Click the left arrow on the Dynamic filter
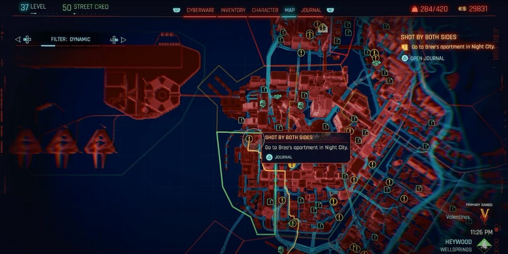508x254 pixels. click(x=18, y=39)
